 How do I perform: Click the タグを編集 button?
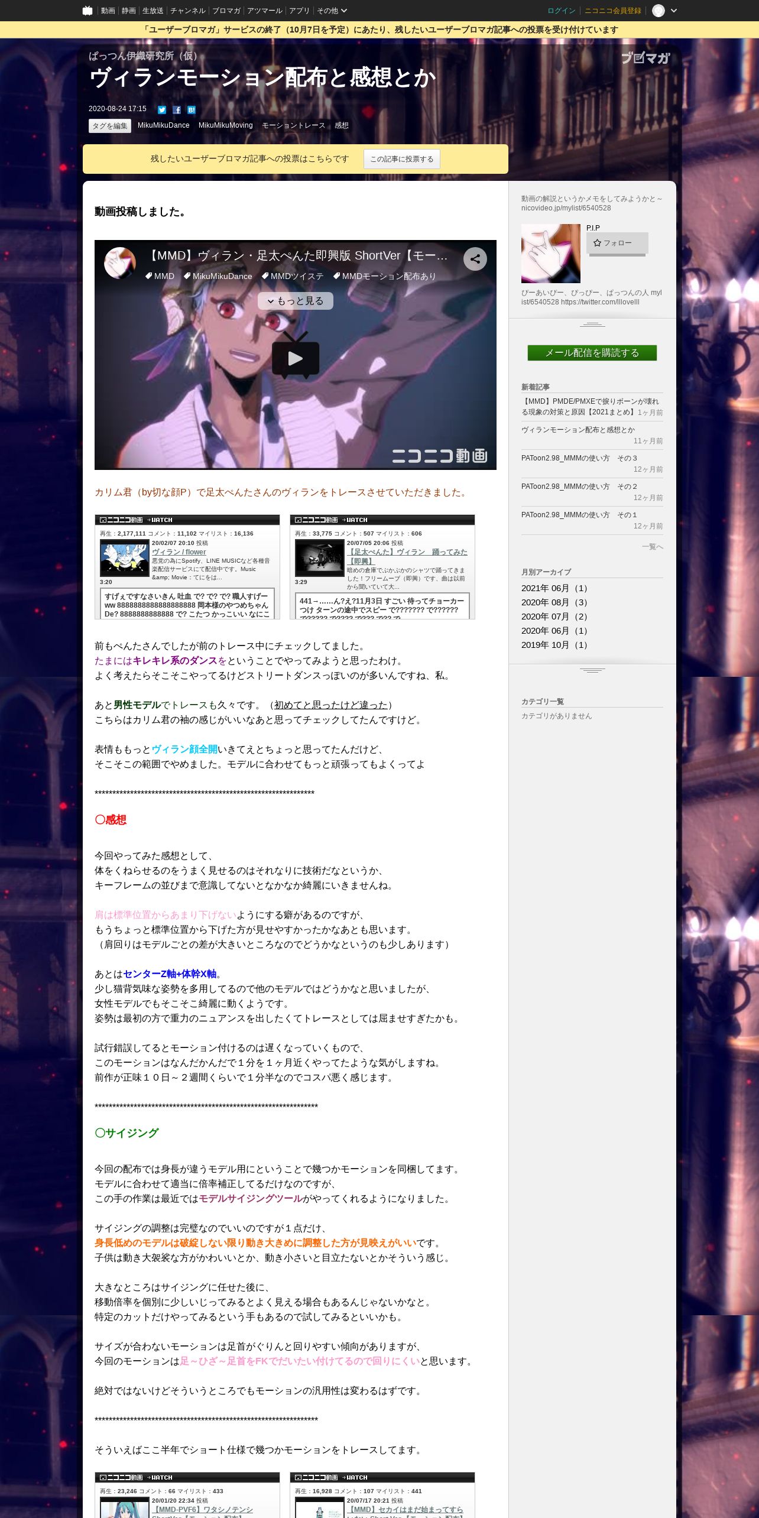tap(110, 126)
